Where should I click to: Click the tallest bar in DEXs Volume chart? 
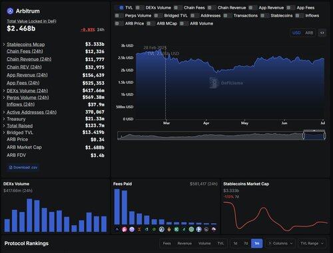29,215
